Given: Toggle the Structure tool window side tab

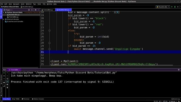Looking at the screenshot, I should 1,79.
